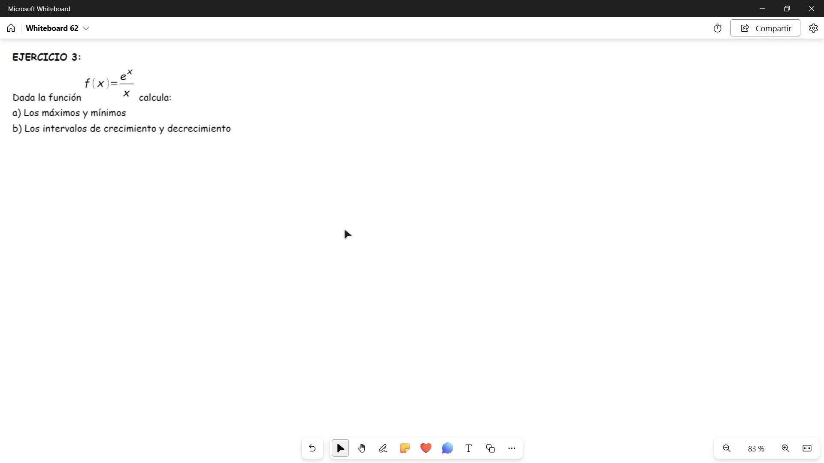Fit whiteboard content to screen
The image size is (824, 463).
(807, 448)
